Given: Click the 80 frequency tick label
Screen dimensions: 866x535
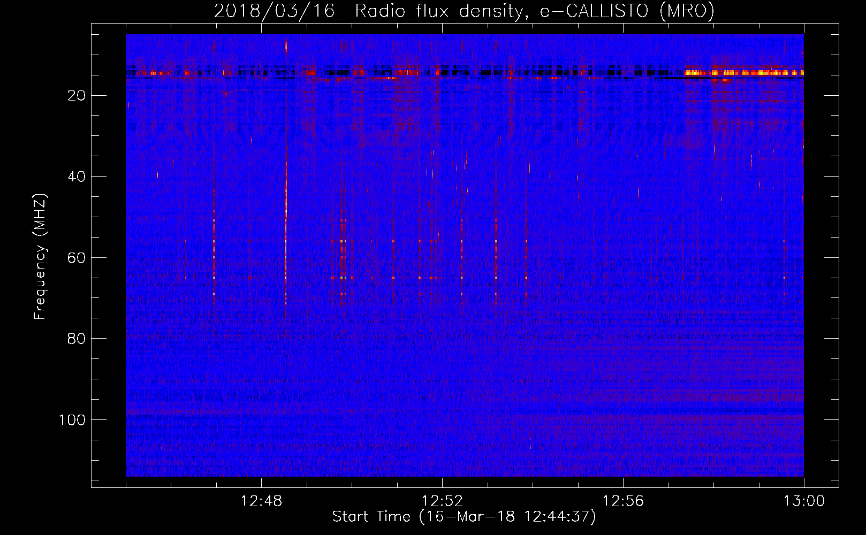Looking at the screenshot, I should [x=77, y=339].
